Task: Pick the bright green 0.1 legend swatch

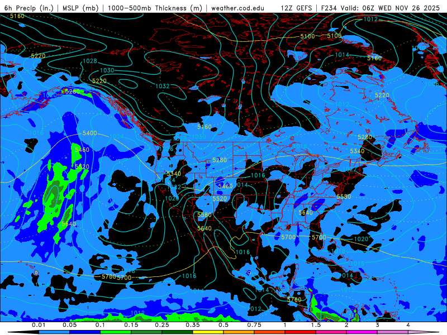Action: tap(116, 332)
